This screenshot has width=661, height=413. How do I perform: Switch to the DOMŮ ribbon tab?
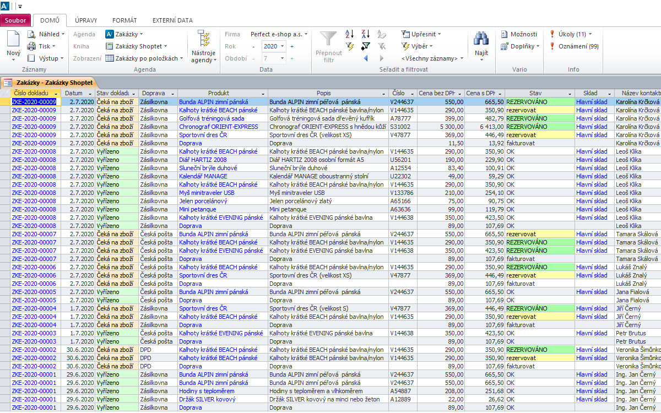click(x=50, y=21)
